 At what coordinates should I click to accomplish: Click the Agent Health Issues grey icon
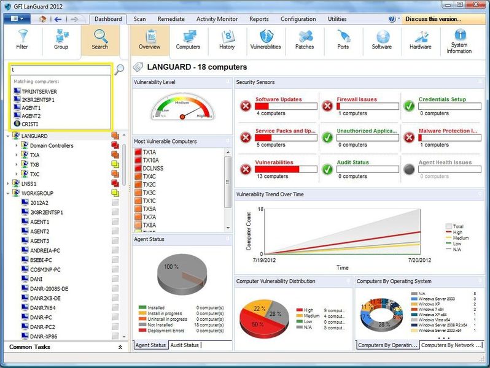(409, 169)
